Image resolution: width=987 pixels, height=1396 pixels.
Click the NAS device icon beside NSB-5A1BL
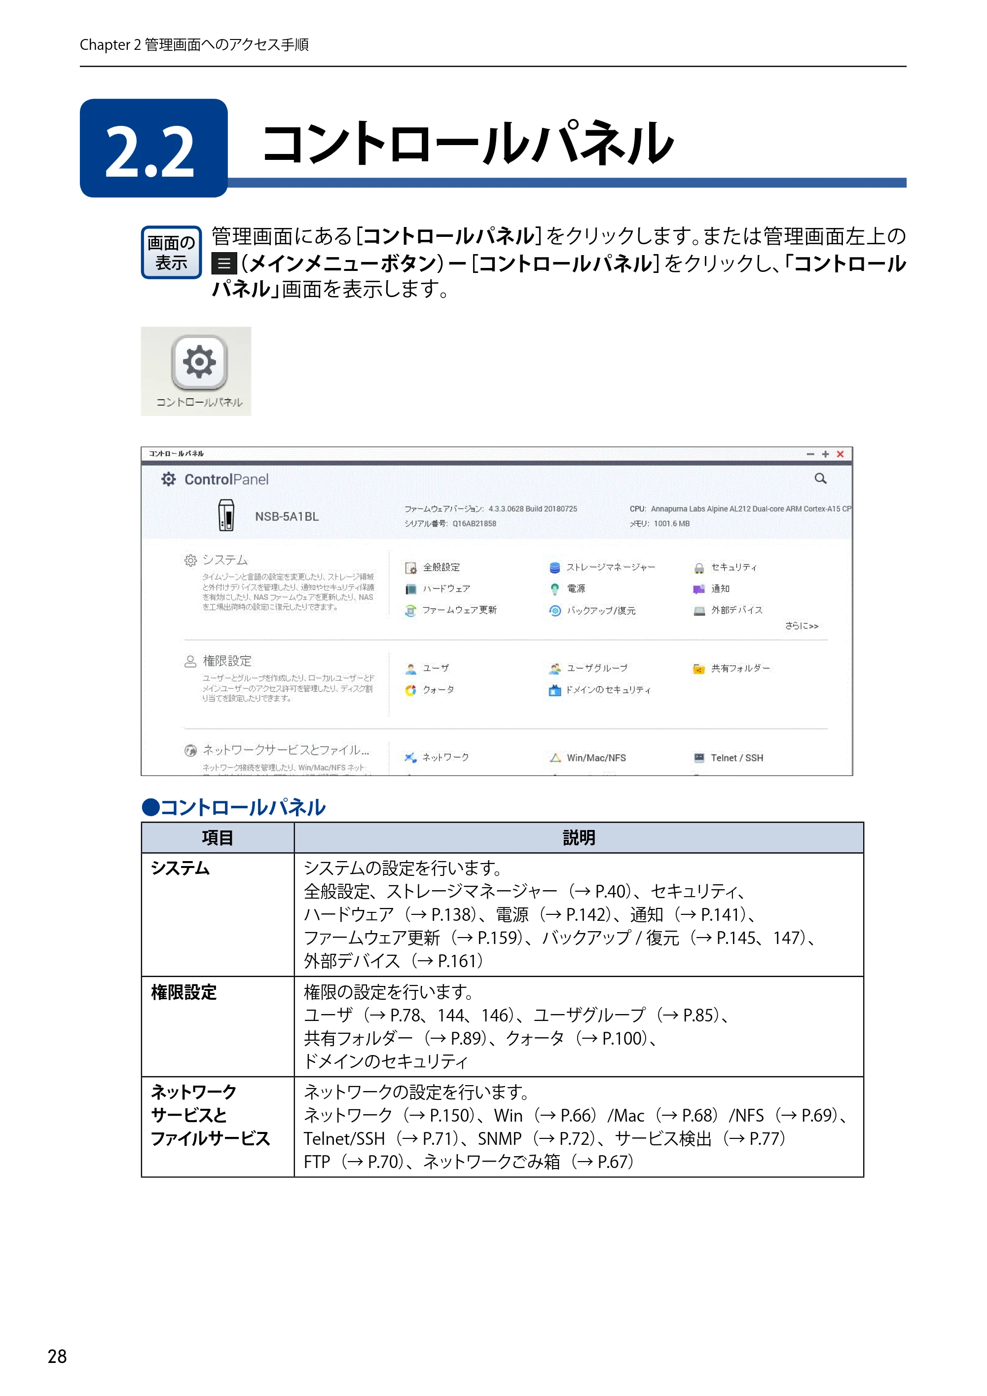(x=226, y=515)
